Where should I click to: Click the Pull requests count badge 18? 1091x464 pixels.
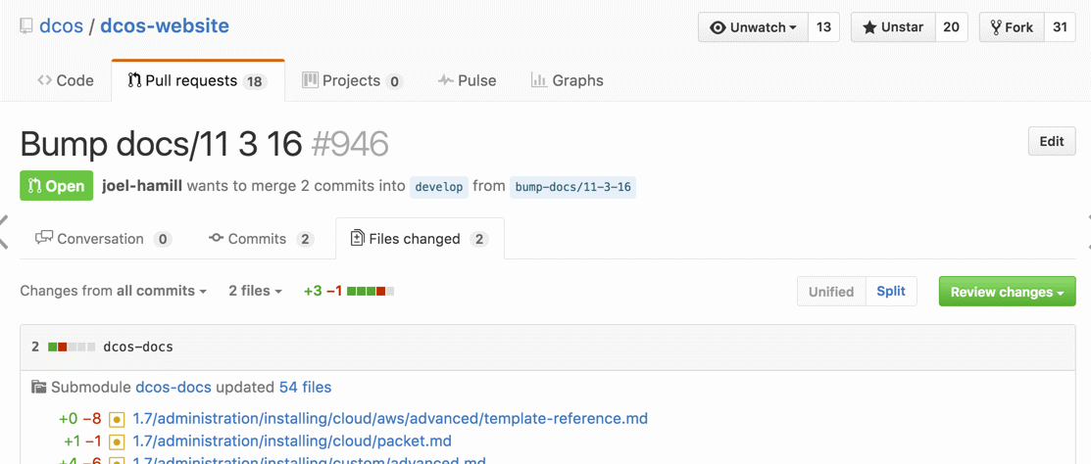pyautogui.click(x=254, y=81)
